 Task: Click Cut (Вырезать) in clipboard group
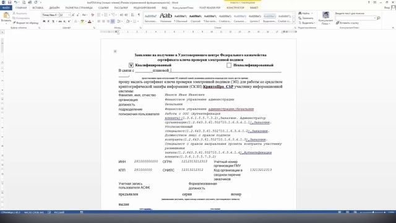[x=20, y=13]
